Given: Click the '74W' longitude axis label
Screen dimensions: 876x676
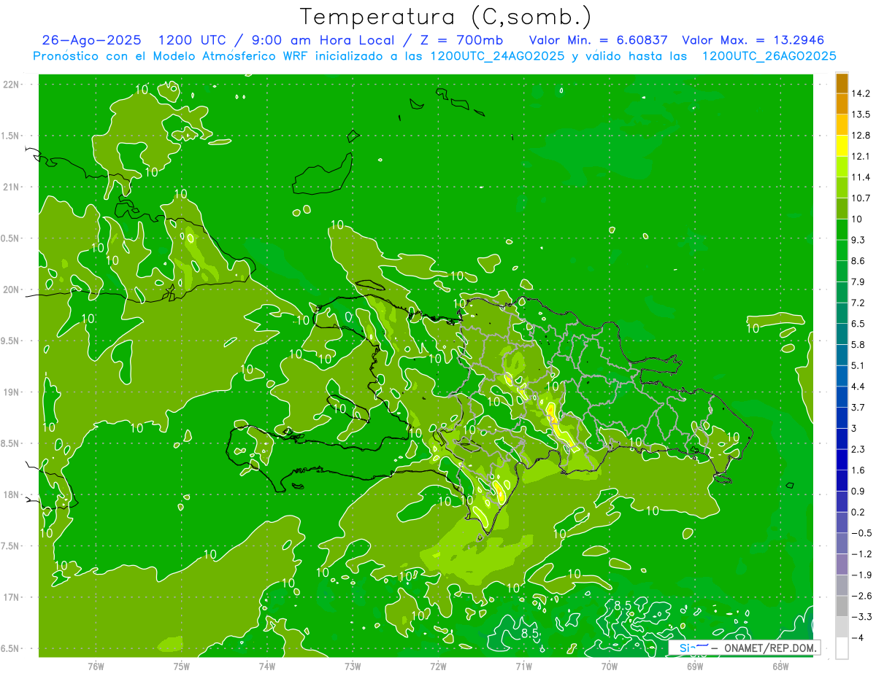Looking at the screenshot, I should coord(267,666).
